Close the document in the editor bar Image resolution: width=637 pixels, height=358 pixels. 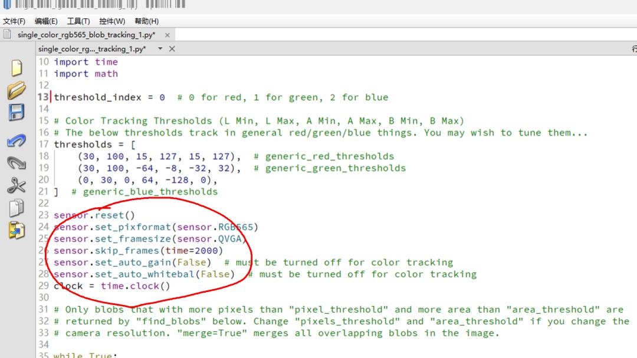[x=172, y=49]
